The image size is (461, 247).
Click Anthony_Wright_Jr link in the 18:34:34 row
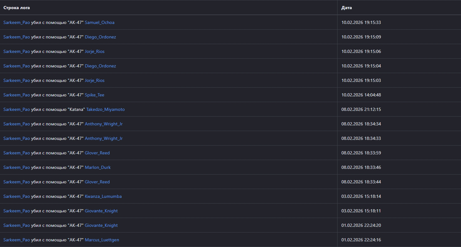click(x=104, y=124)
